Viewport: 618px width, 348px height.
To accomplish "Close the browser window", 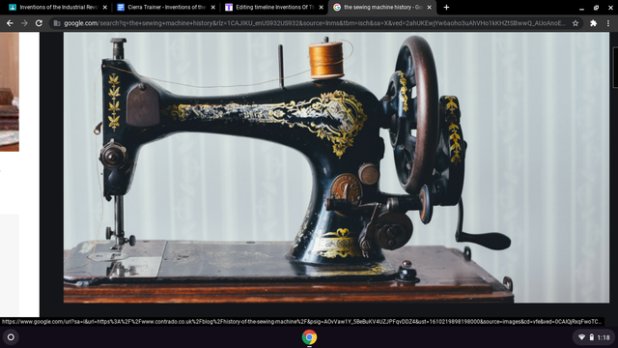I will (610, 8).
